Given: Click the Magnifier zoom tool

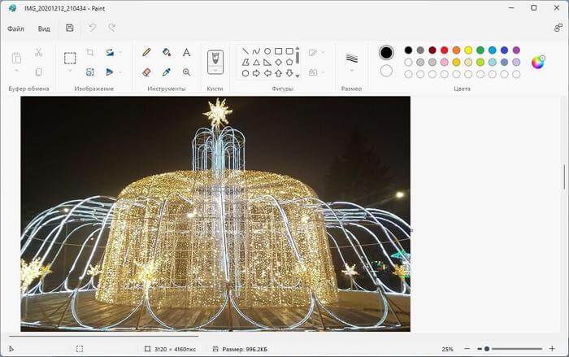Looking at the screenshot, I should pos(186,72).
